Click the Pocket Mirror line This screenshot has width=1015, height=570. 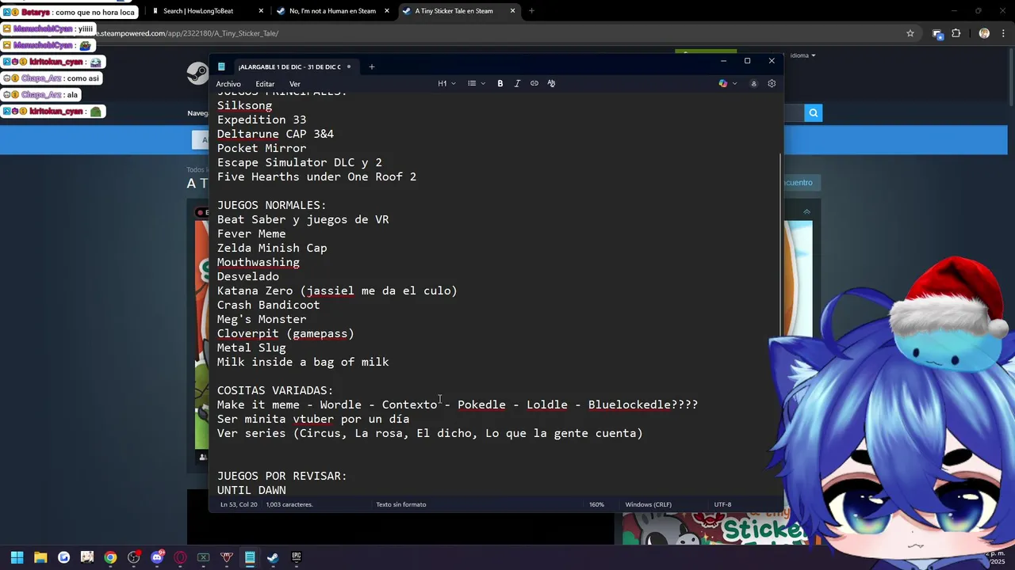tap(262, 148)
